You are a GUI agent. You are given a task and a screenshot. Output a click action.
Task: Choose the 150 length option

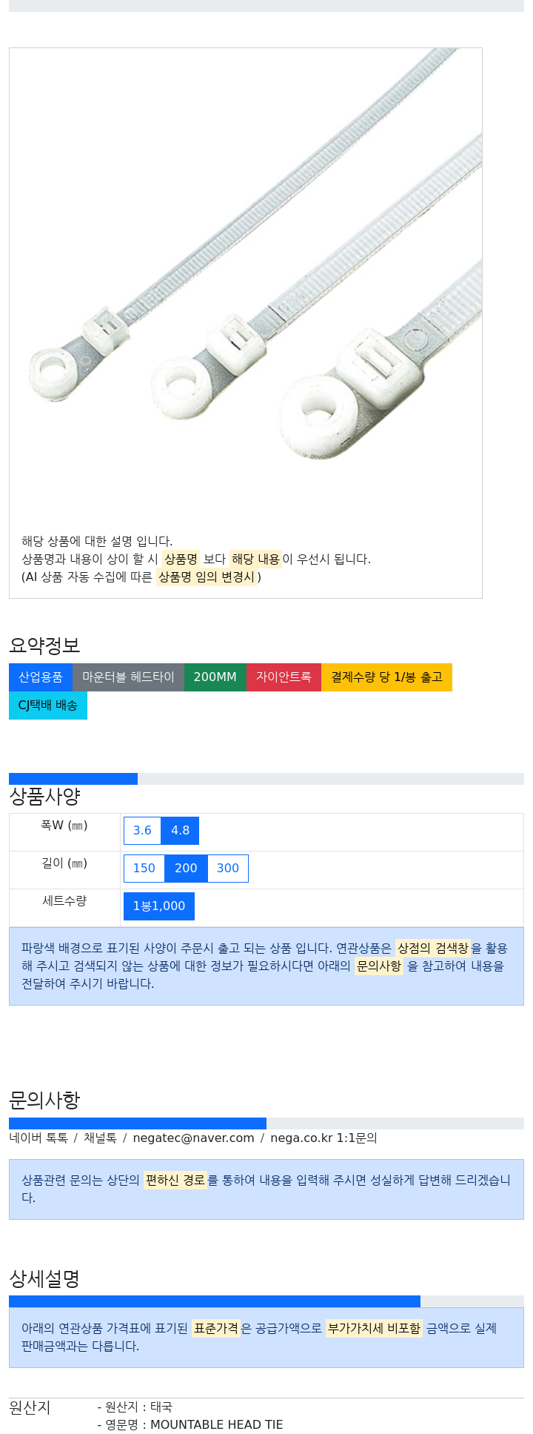click(x=144, y=869)
